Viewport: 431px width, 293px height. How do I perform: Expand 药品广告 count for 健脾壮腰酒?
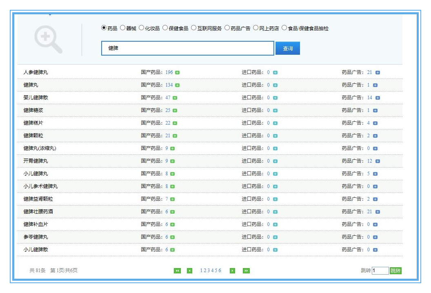[x=377, y=211]
